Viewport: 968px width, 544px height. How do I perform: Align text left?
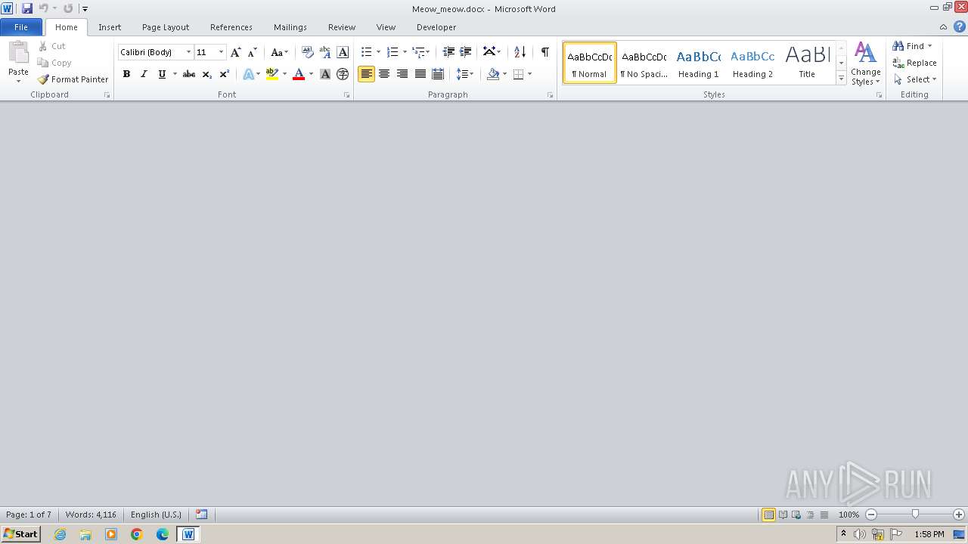click(367, 74)
